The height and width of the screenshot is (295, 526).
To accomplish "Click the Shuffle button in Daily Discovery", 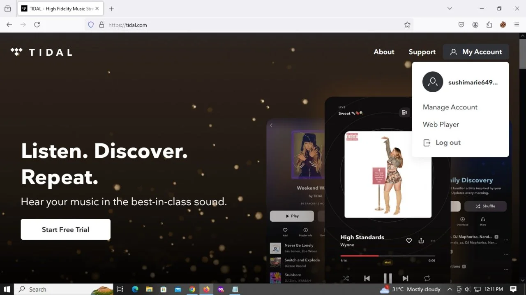I will point(485,206).
